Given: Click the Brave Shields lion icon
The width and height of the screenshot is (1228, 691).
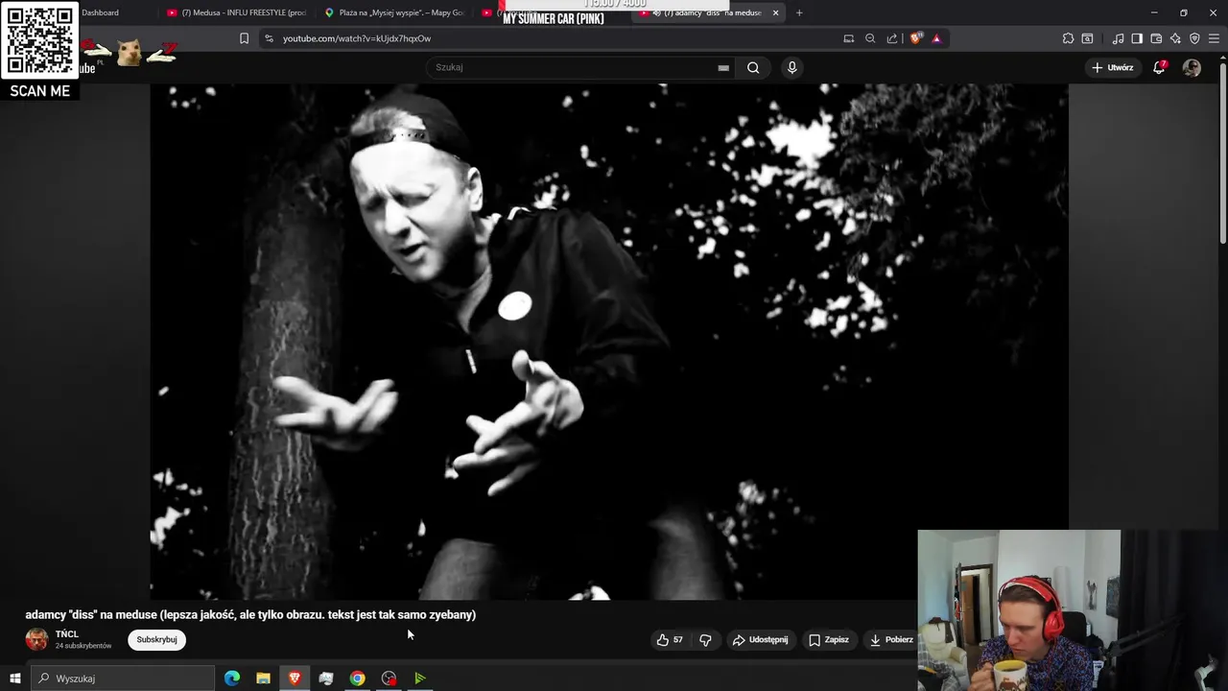Looking at the screenshot, I should (916, 38).
